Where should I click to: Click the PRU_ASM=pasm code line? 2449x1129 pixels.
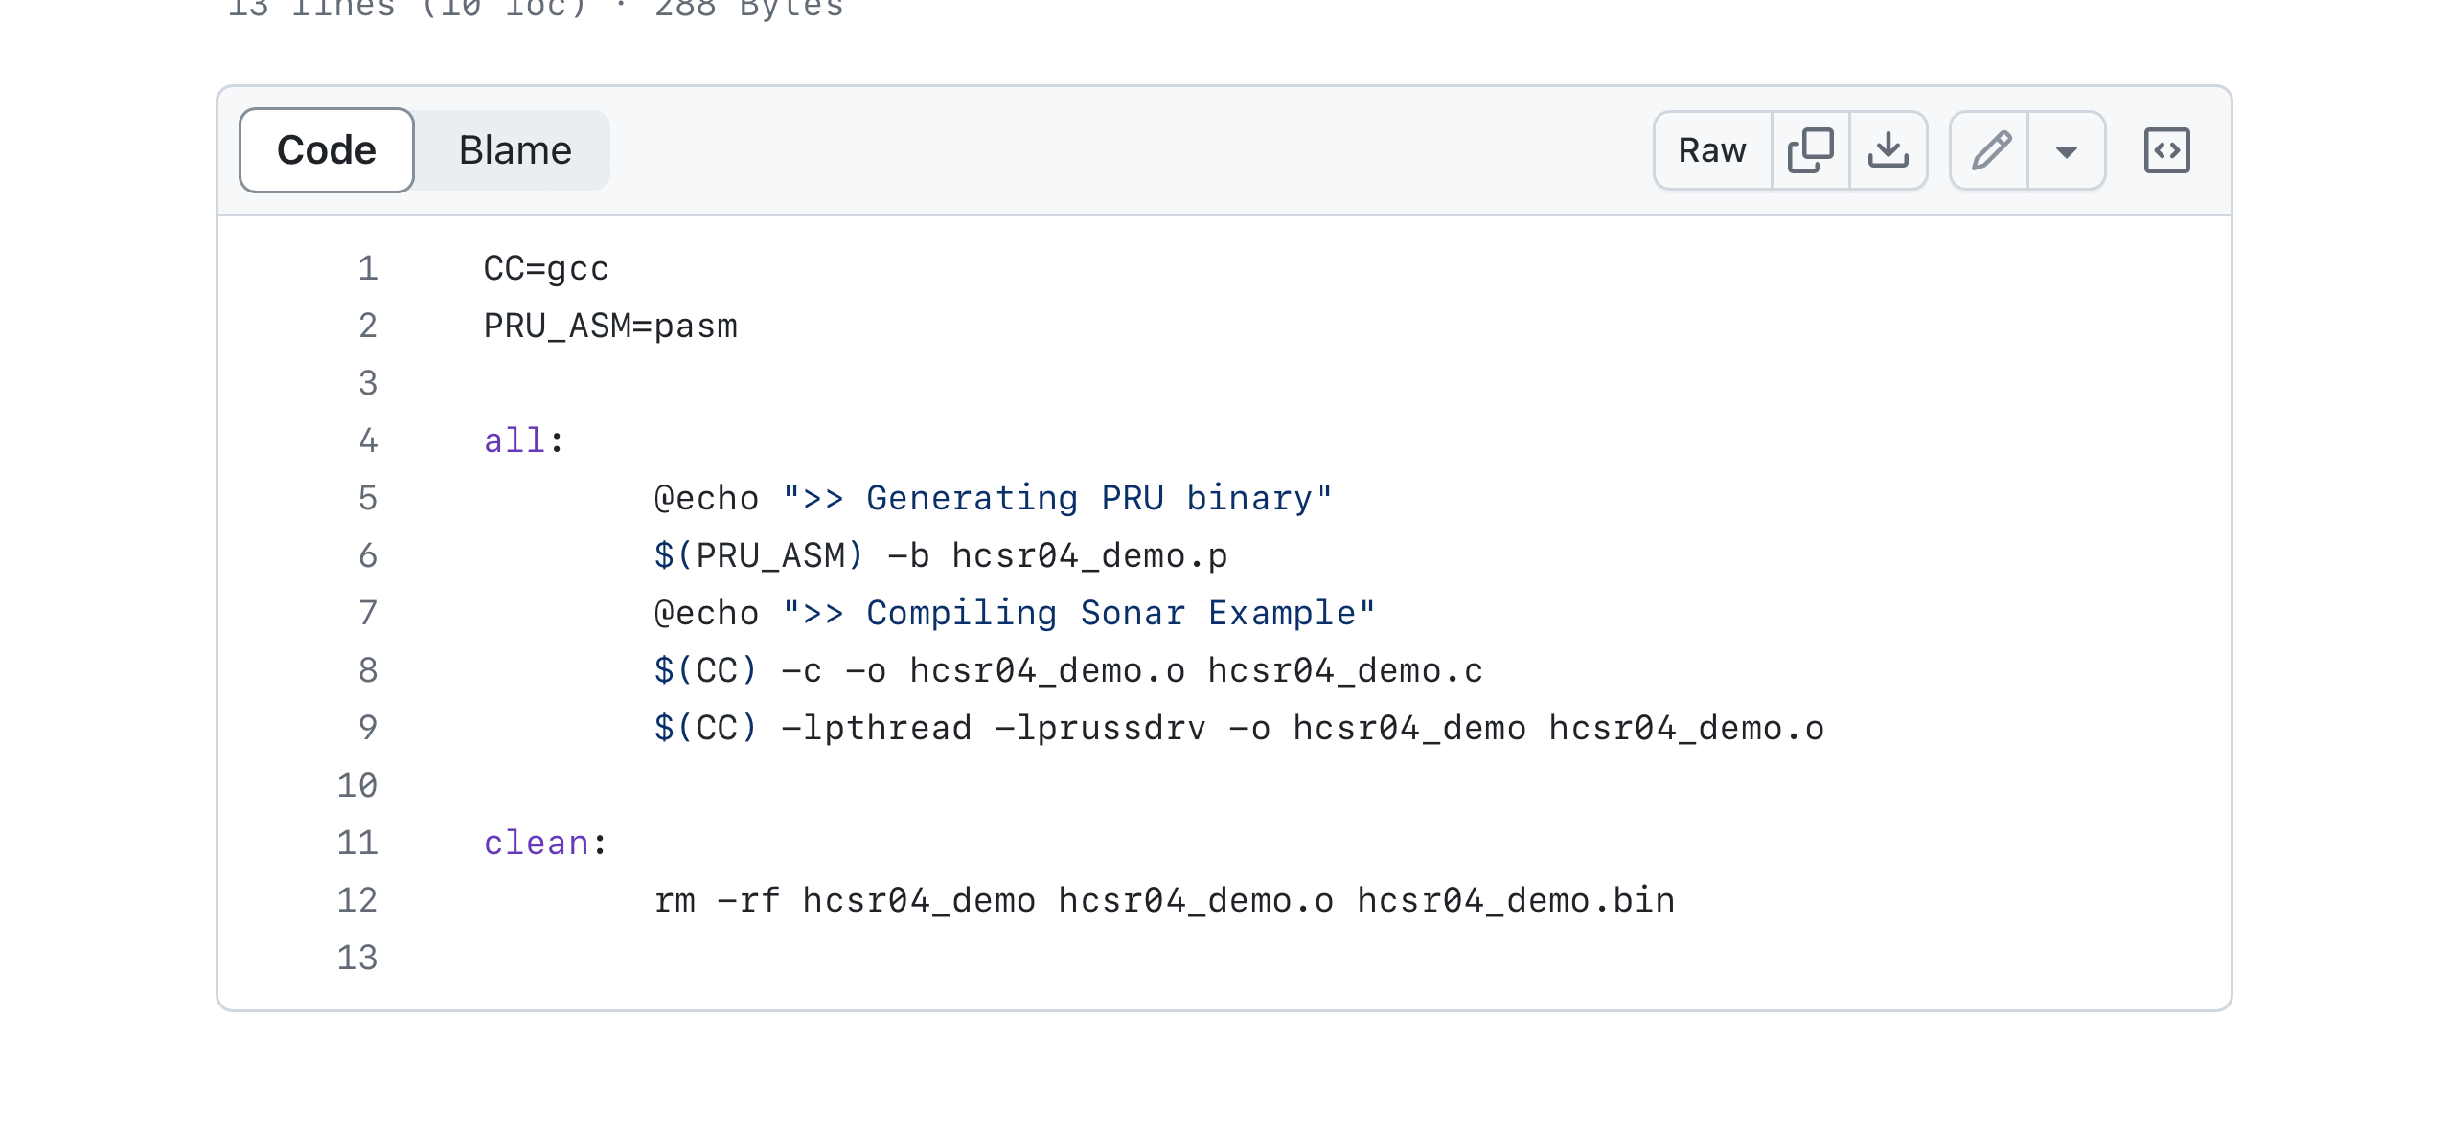[610, 326]
